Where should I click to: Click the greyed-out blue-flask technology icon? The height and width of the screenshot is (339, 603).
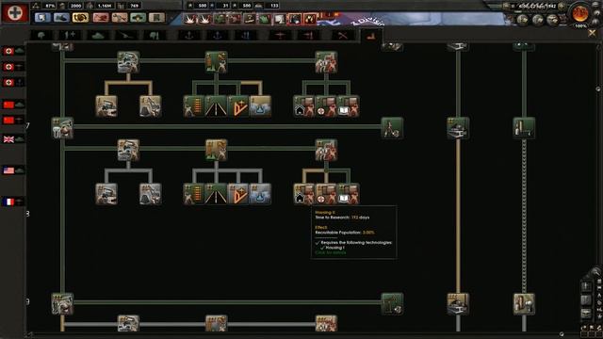[260, 194]
